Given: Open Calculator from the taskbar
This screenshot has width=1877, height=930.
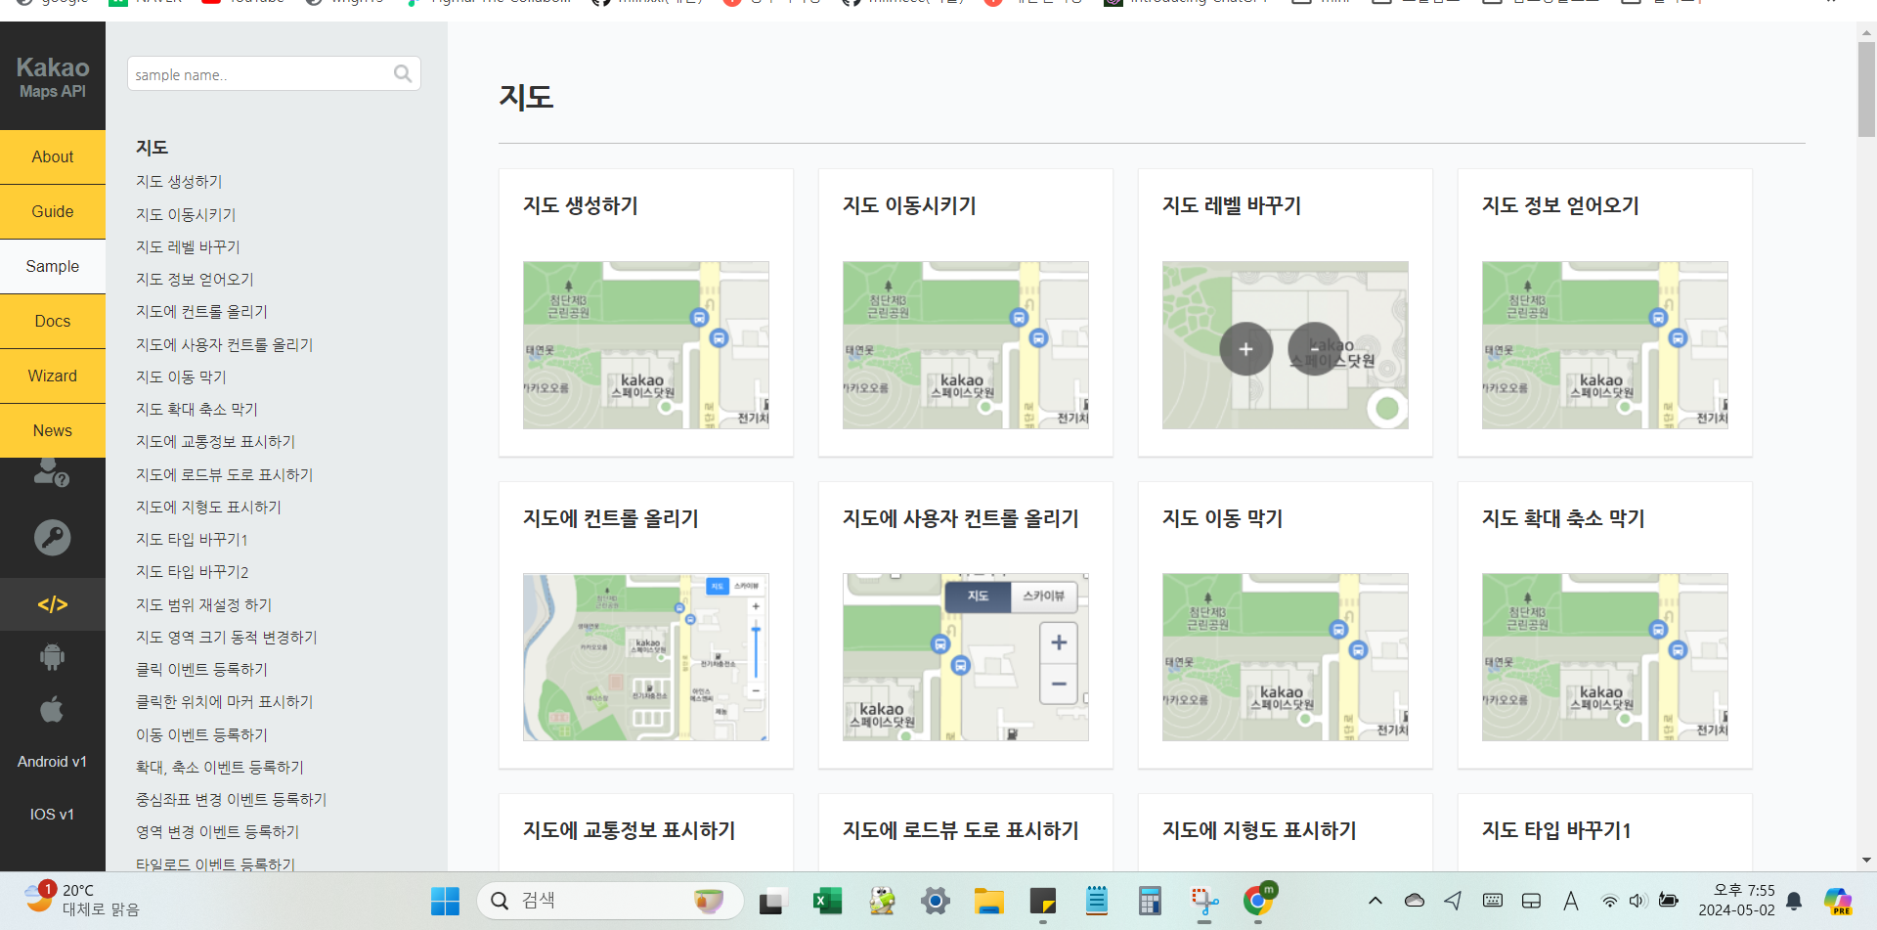Looking at the screenshot, I should pos(1150,901).
